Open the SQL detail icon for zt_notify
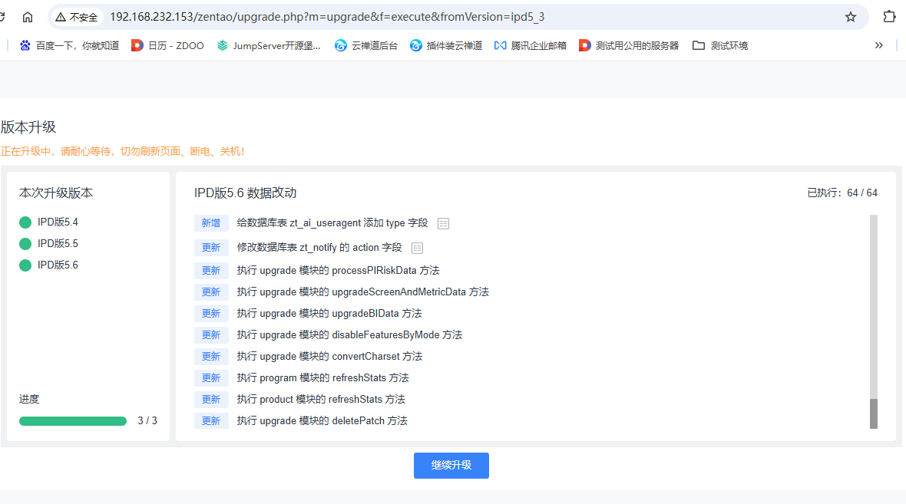The height and width of the screenshot is (504, 906). 417,249
